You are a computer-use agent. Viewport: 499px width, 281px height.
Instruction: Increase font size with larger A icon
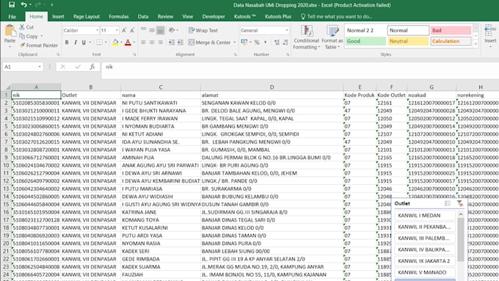(x=125, y=30)
